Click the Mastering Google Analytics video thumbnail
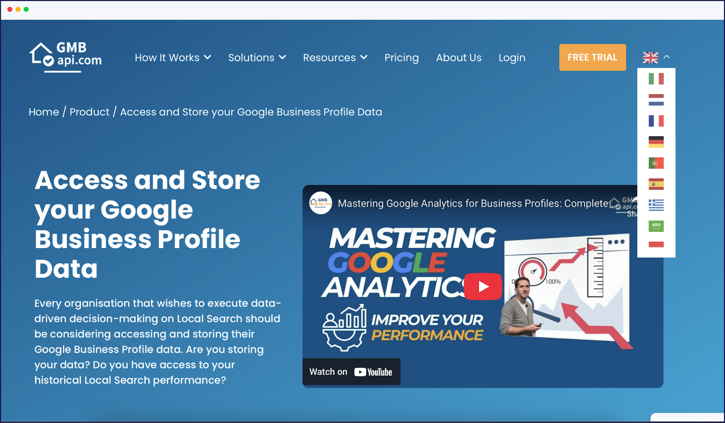Viewport: 725px width, 423px height. (483, 286)
